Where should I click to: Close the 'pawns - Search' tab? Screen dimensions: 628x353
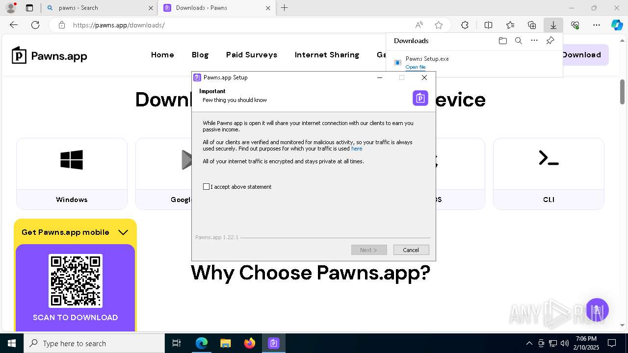pos(151,8)
